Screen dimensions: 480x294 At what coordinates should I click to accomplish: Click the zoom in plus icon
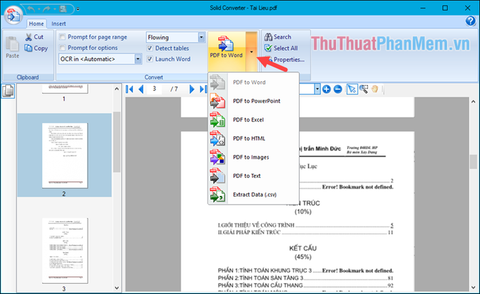tap(326, 89)
